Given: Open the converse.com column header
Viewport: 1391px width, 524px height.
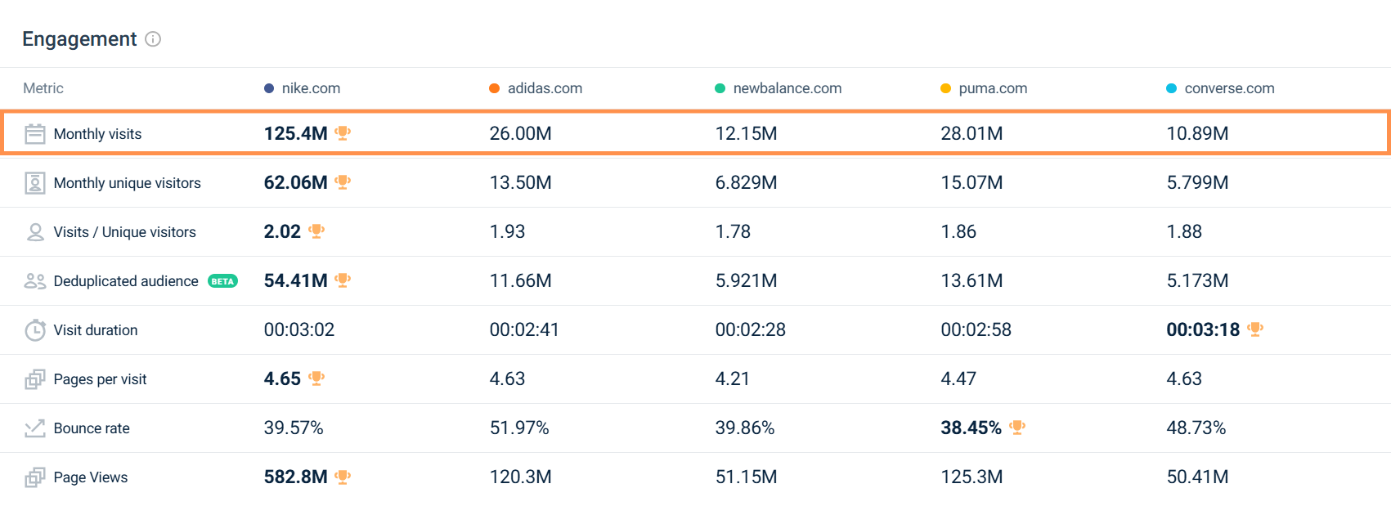Looking at the screenshot, I should pyautogui.click(x=1229, y=88).
